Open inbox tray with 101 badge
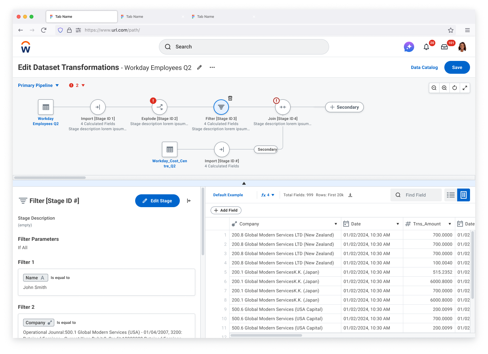This screenshot has width=488, height=354. click(x=444, y=47)
